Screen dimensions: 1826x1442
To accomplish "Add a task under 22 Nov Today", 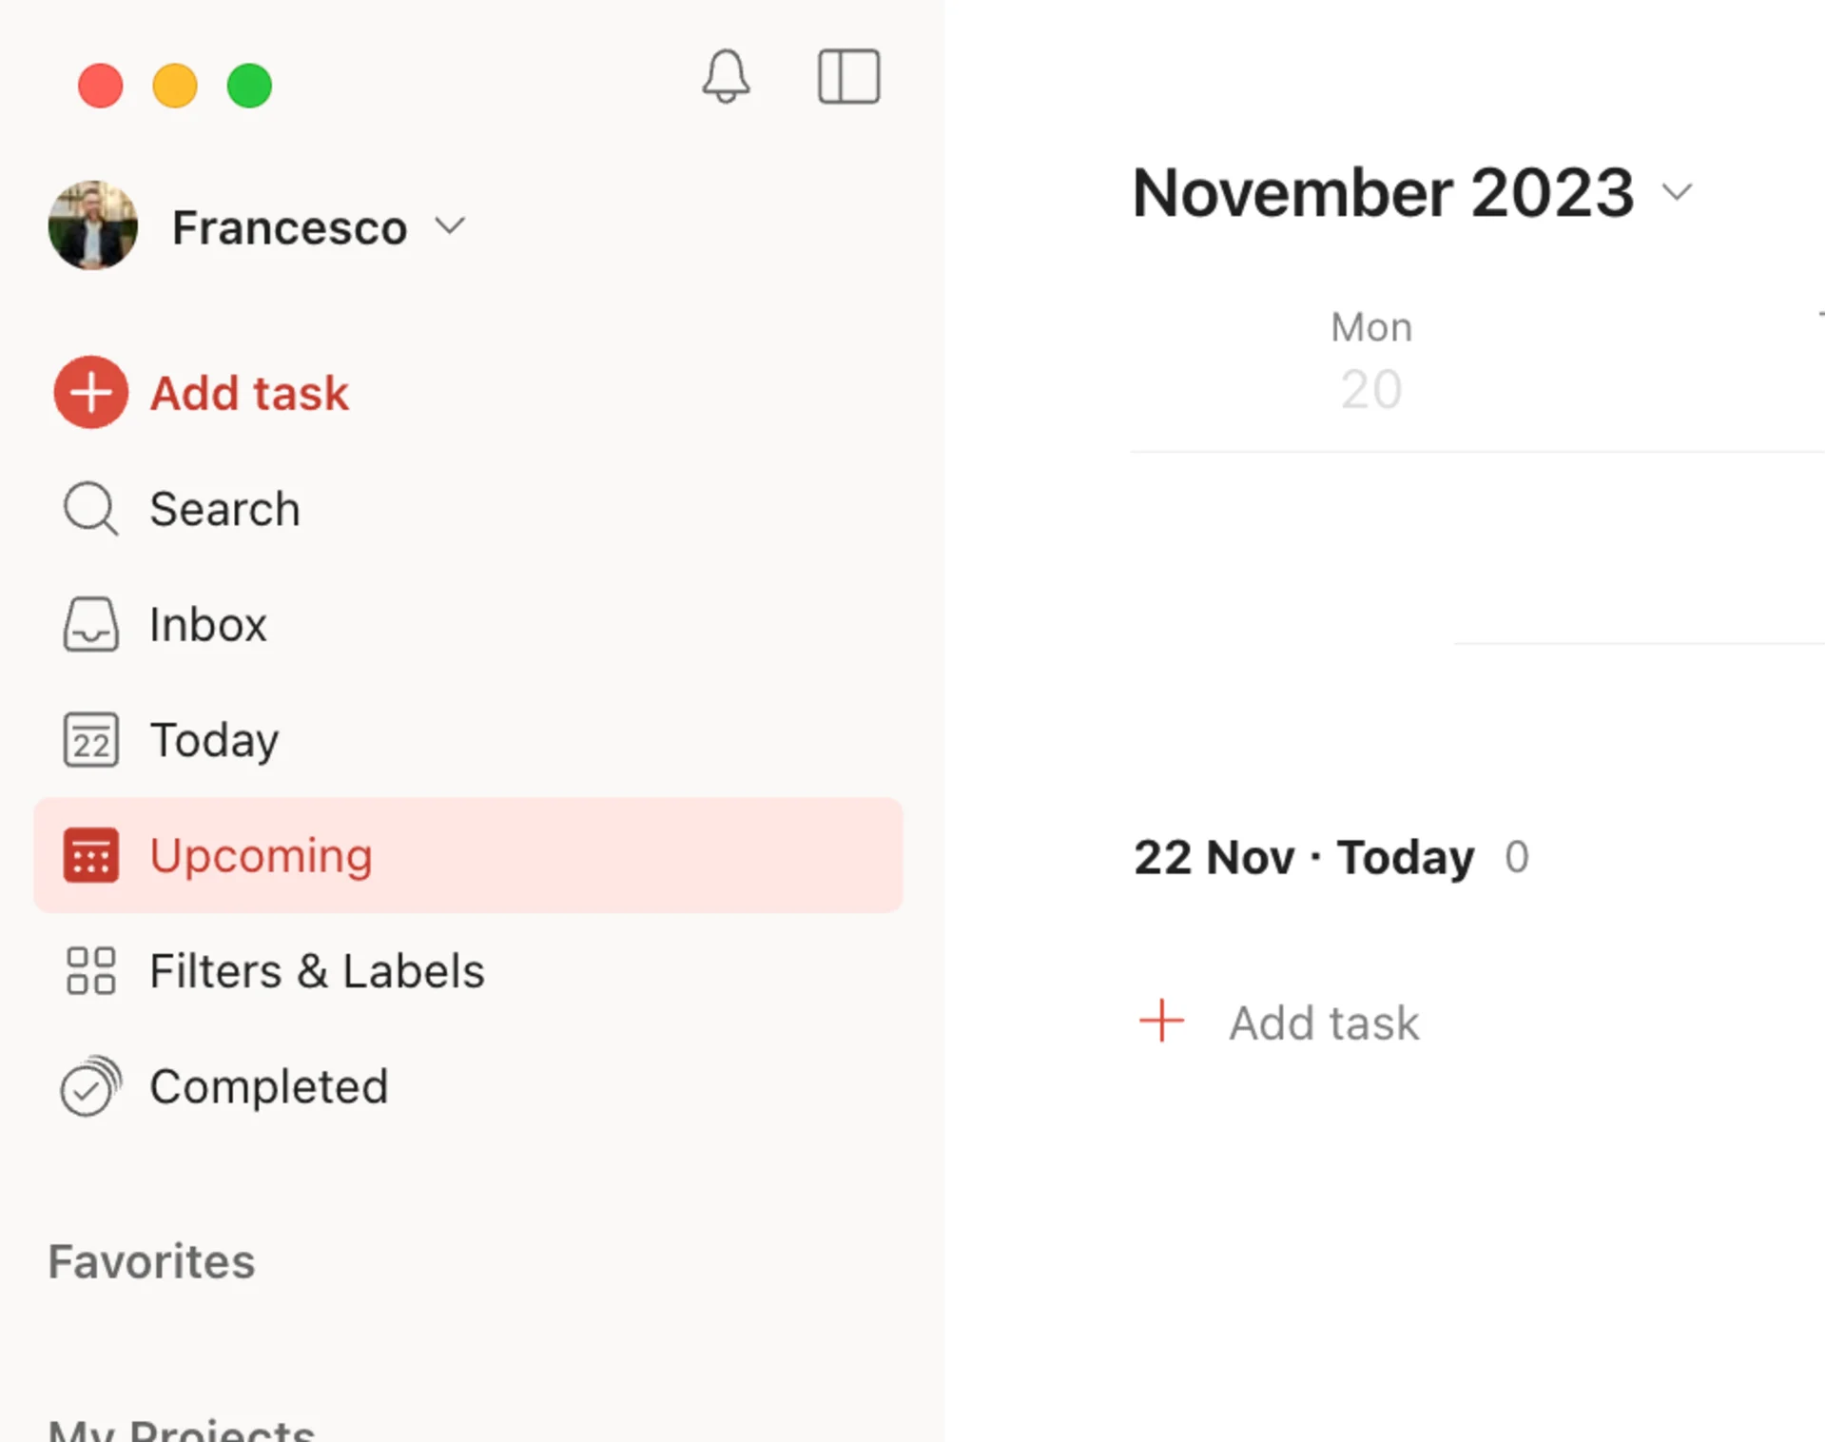I will pos(1324,1023).
